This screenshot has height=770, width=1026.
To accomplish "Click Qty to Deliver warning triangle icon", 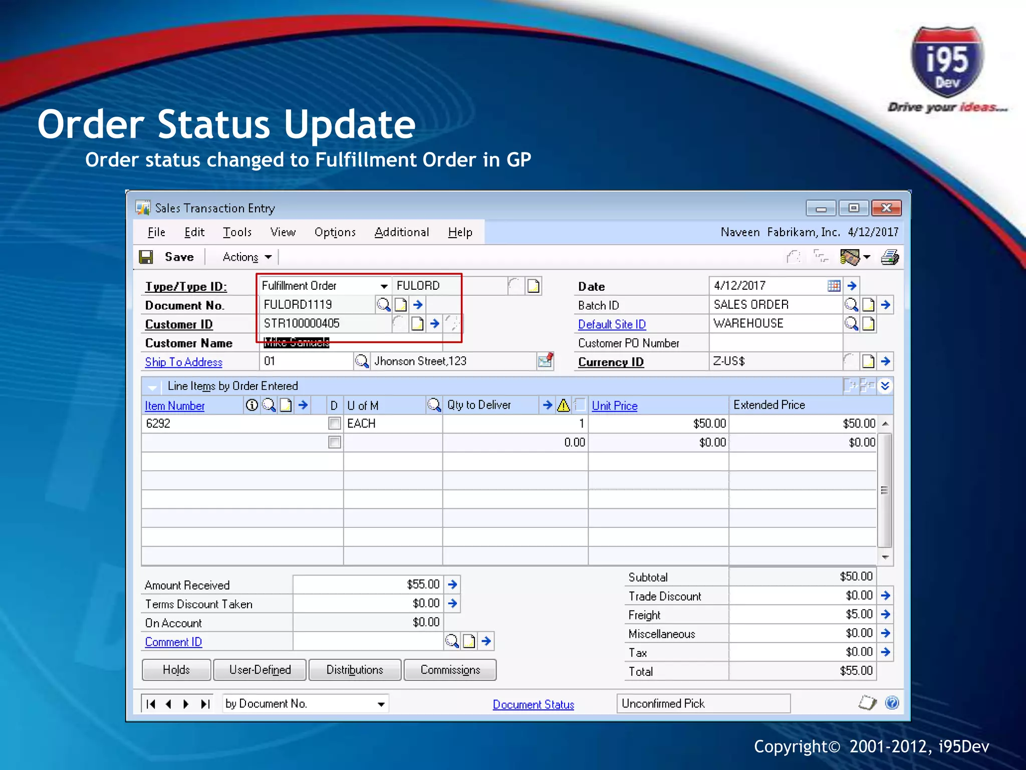I will tap(564, 405).
